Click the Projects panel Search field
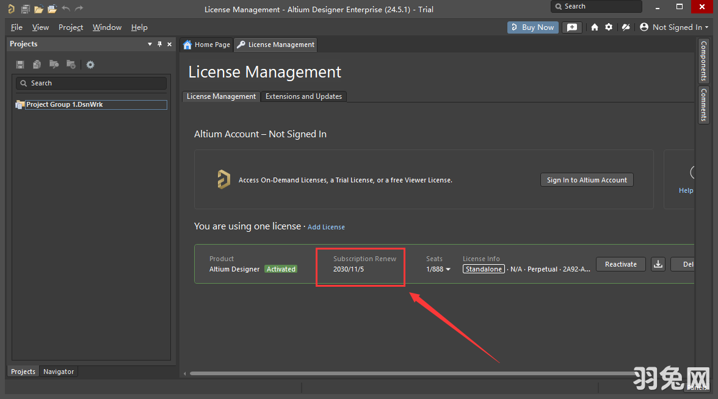 pyautogui.click(x=92, y=83)
